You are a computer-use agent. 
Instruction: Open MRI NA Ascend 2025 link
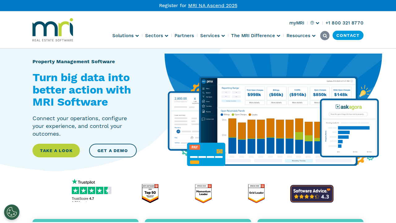point(213,6)
